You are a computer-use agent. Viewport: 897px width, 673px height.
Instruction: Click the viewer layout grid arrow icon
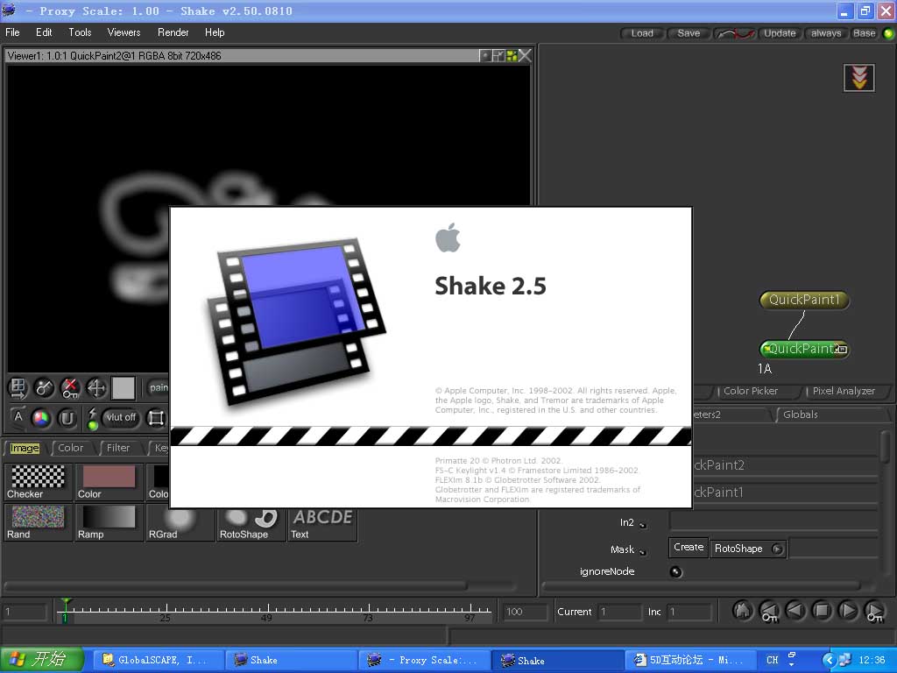[x=18, y=387]
